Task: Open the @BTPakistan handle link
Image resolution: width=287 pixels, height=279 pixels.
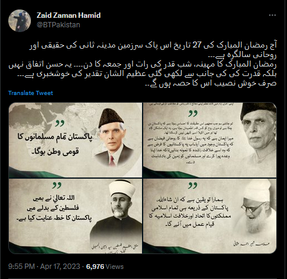Action: click(x=58, y=25)
